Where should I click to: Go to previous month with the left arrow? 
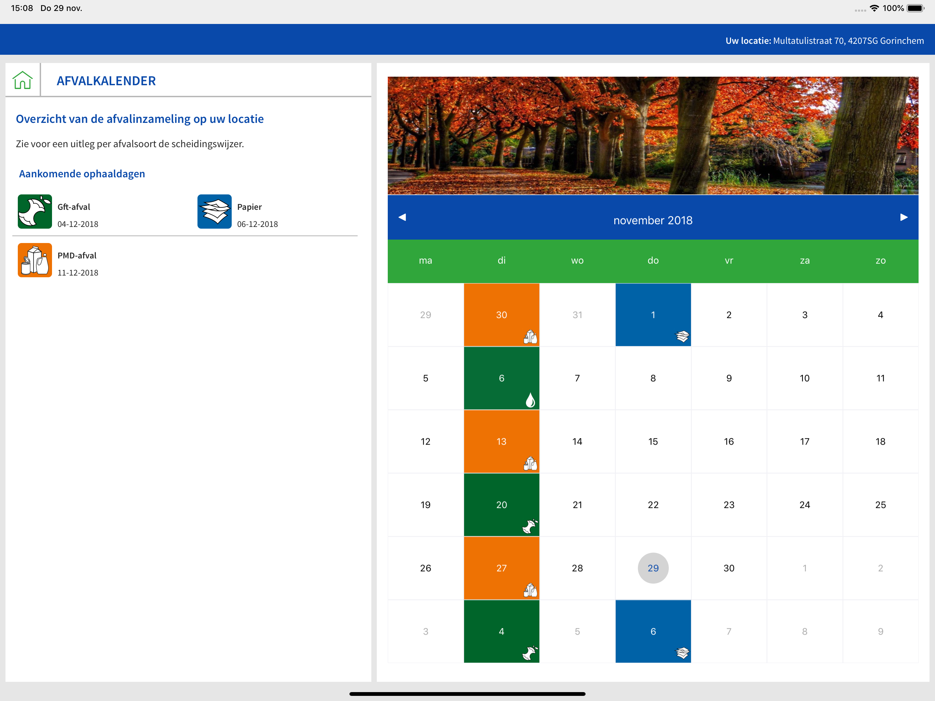pos(402,217)
